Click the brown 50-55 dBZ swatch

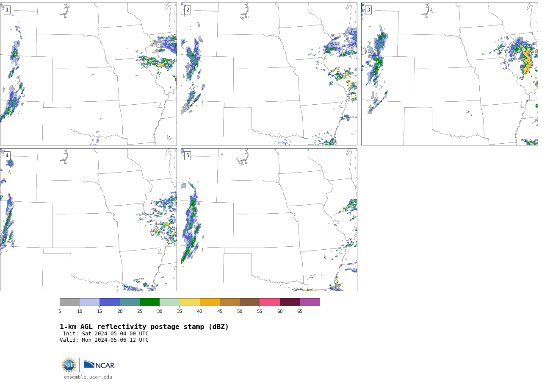(x=249, y=302)
